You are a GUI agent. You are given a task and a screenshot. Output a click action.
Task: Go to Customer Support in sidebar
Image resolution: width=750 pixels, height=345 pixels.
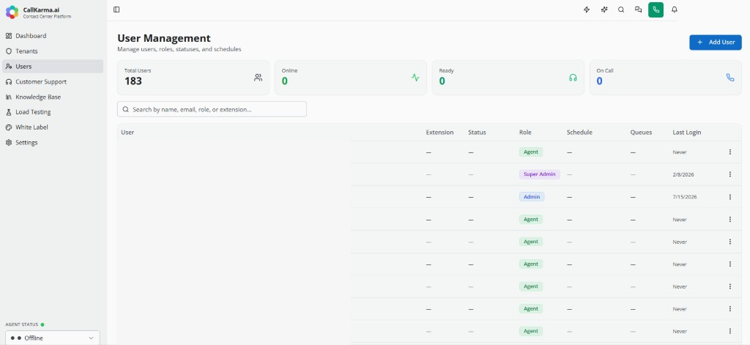coord(53,82)
